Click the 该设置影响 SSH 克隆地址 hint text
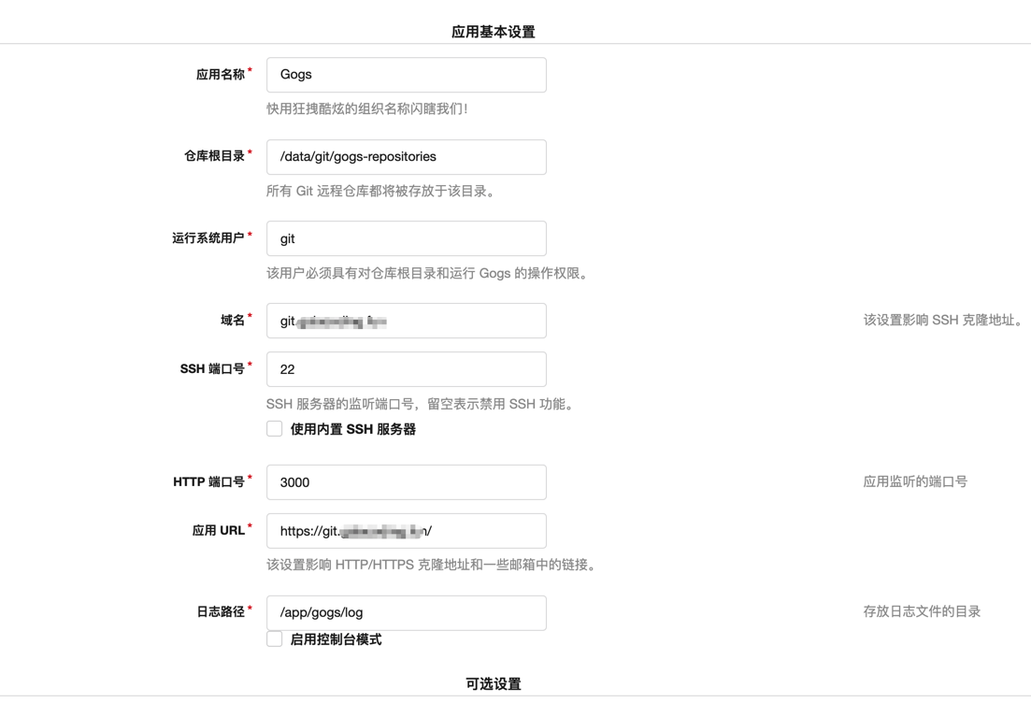The width and height of the screenshot is (1031, 703). coord(942,321)
